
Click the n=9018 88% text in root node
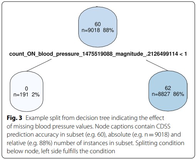point(98,30)
